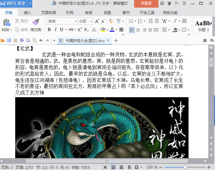Decrease font size with A- icon
Screen dimensions: 215x170
[103, 21]
